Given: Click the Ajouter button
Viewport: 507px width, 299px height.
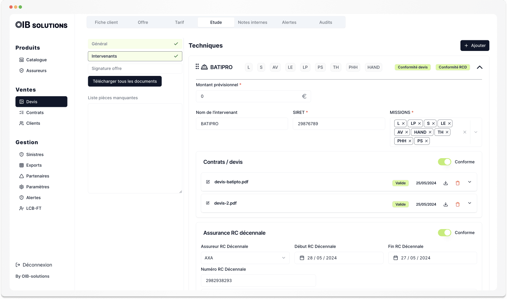Looking at the screenshot, I should (x=475, y=45).
